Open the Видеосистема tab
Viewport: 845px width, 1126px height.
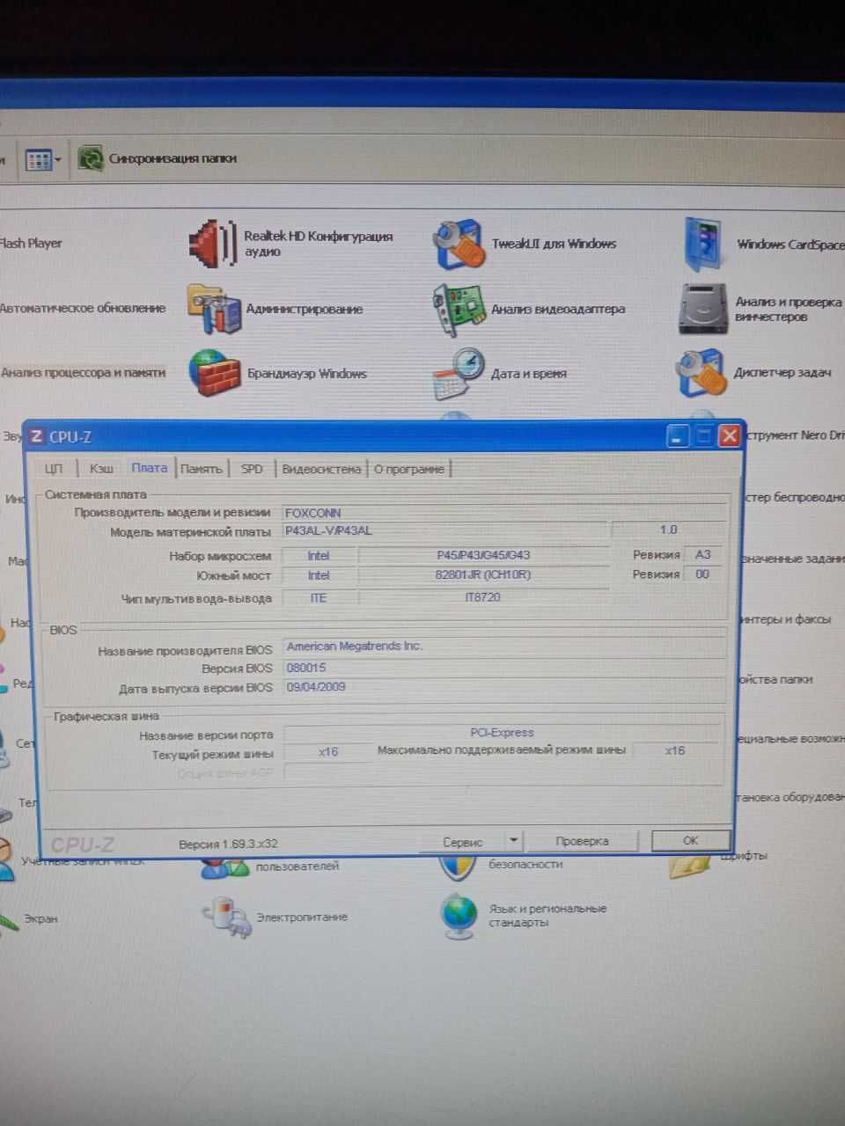321,469
